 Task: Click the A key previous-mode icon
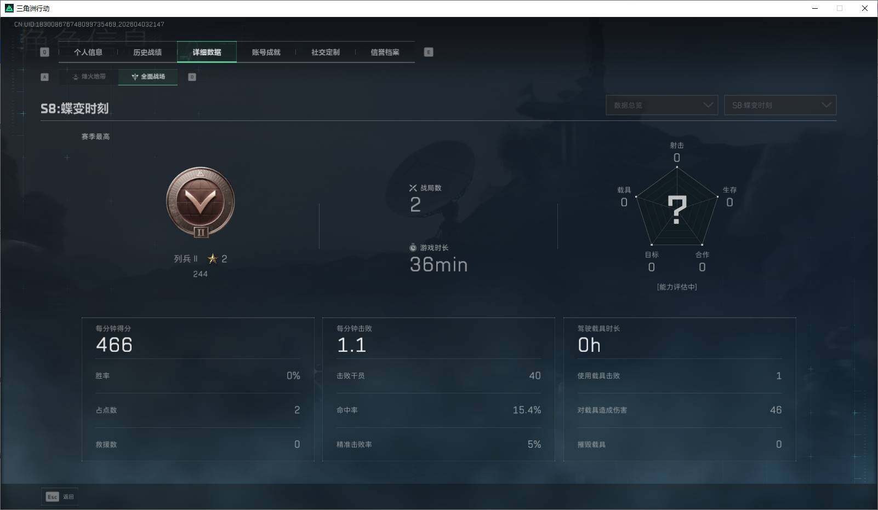coord(45,77)
